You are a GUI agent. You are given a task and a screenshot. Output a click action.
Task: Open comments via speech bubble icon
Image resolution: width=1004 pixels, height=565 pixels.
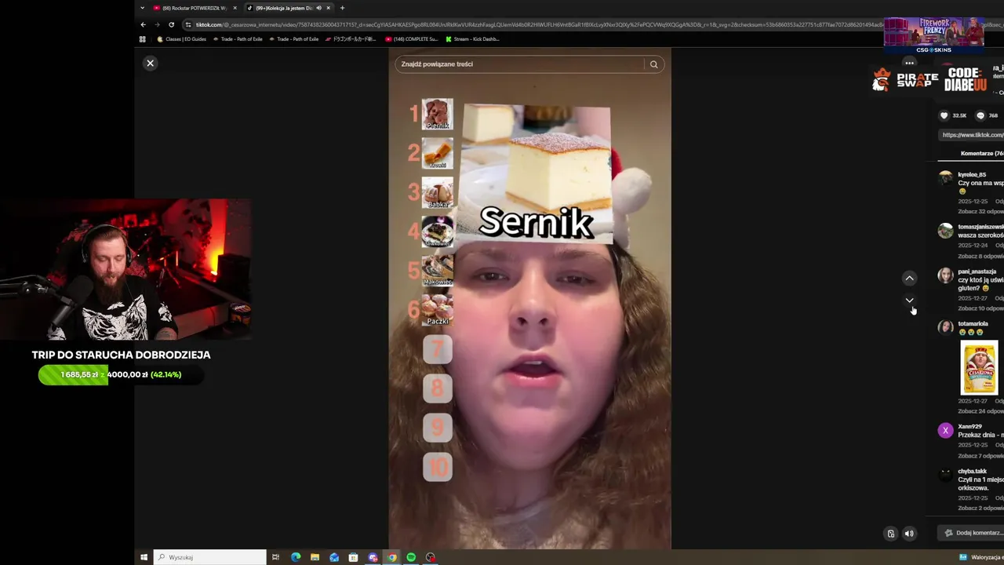click(x=980, y=115)
